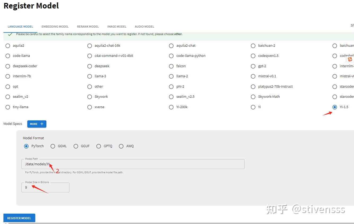Select the Yi-200k family
The image size is (354, 224).
click(171, 107)
